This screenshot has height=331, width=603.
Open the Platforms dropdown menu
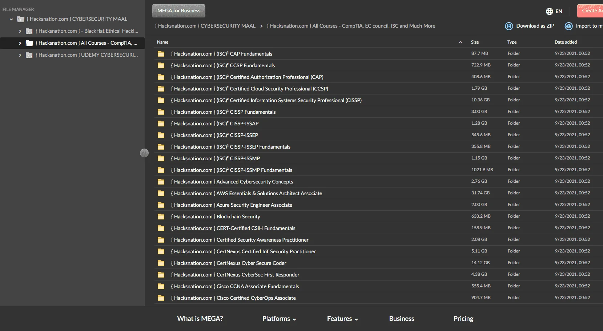point(279,319)
